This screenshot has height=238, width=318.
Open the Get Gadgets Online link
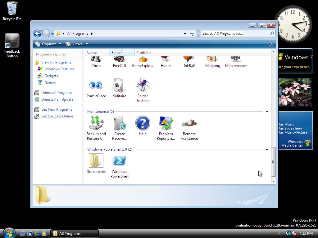click(57, 117)
